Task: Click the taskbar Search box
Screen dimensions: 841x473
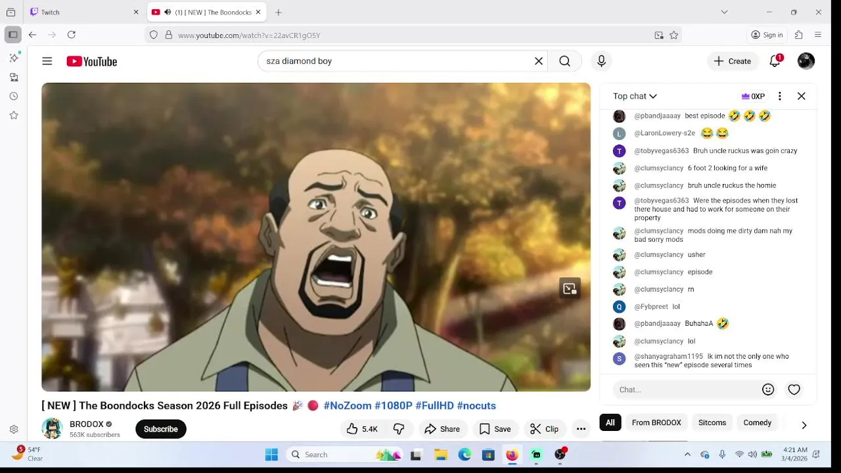Action: [344, 455]
